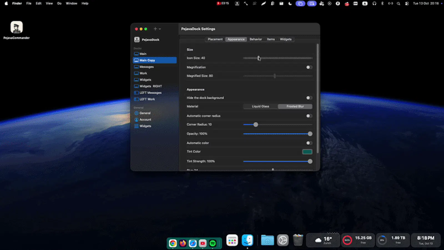Open Safari from the dock
Viewport: 444px width, 250px height.
click(193, 243)
